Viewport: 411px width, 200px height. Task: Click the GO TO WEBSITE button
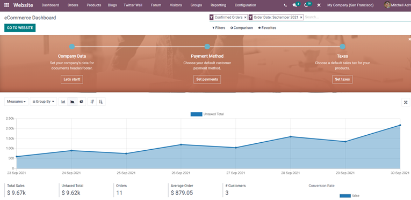pyautogui.click(x=20, y=28)
